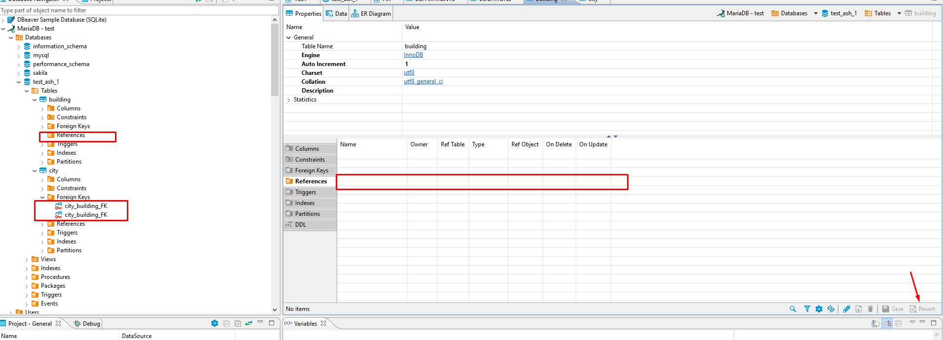Refresh the references list with the refresh icon
Viewport: 943px width, 340px height.
[831, 309]
